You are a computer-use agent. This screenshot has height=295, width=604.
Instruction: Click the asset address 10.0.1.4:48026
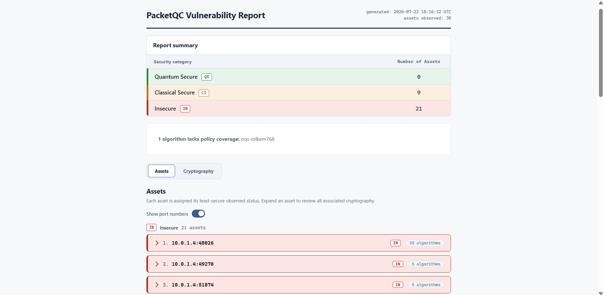tap(193, 243)
